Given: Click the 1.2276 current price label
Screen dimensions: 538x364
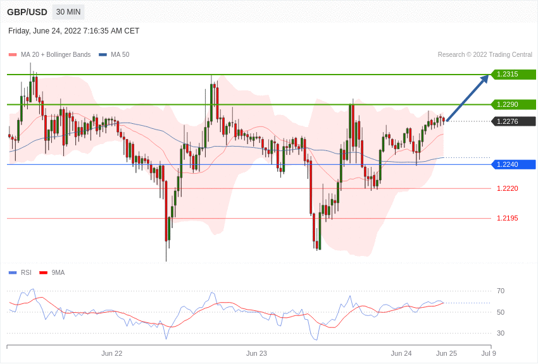Looking at the screenshot, I should coord(514,121).
